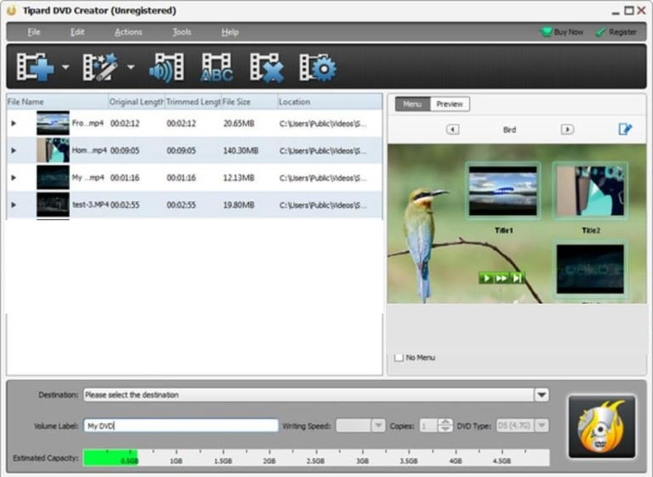
Task: Open the Actions menu
Action: [x=128, y=32]
